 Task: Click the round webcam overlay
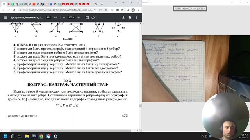tap(225, 117)
